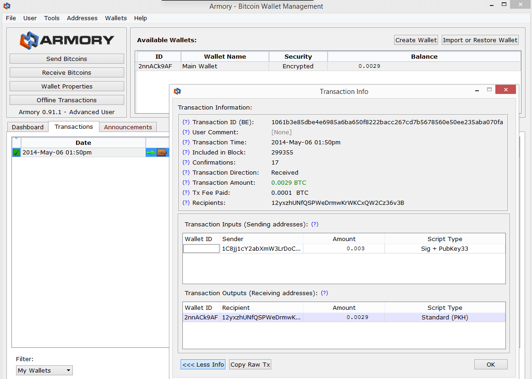Click the green arrow received icon
This screenshot has height=379, width=532.
pos(151,152)
